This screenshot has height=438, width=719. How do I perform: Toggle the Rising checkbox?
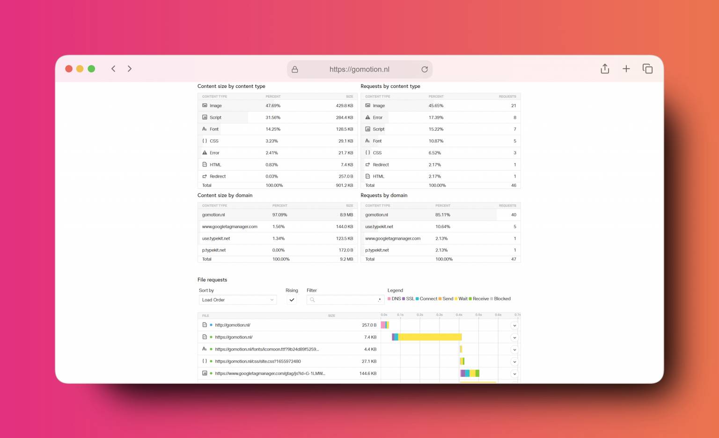(x=292, y=300)
